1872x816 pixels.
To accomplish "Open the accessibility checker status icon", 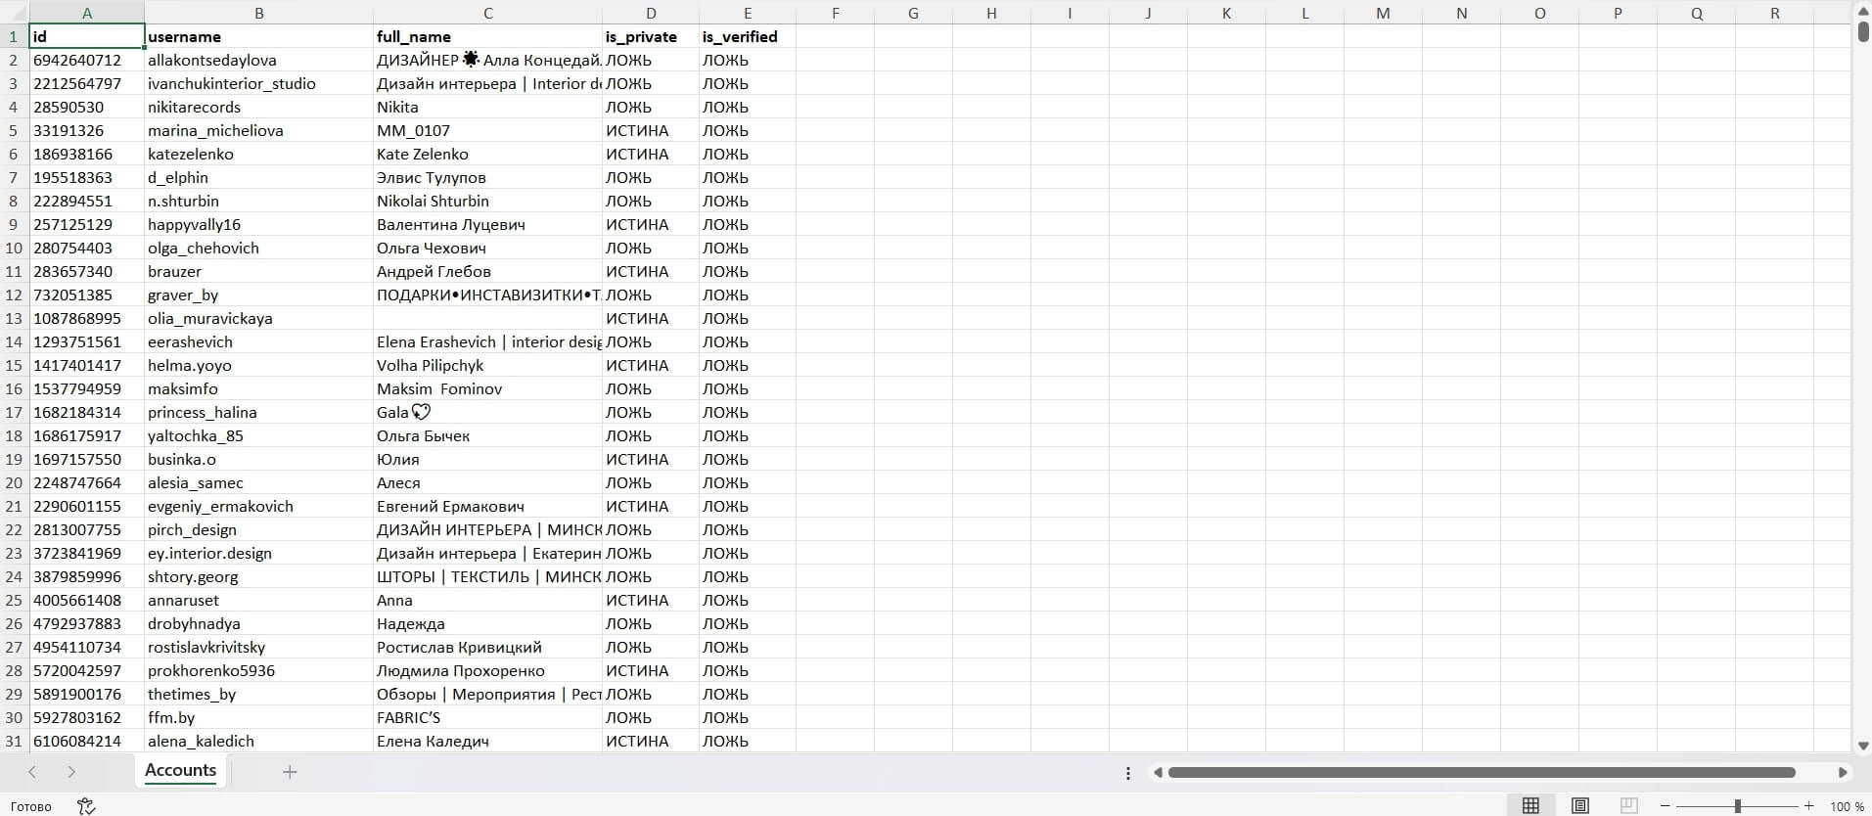I will pos(86,806).
